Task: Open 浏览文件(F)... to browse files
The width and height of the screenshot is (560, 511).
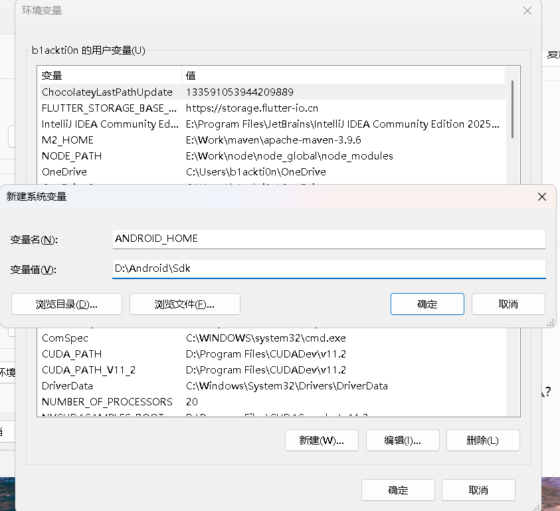Action: pyautogui.click(x=185, y=304)
